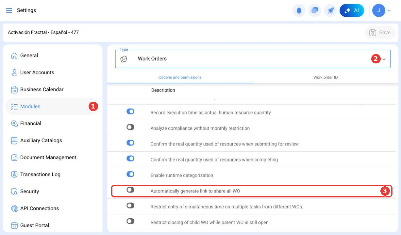Expand the Type dropdown arrow
Image resolution: width=401 pixels, height=235 pixels.
pyautogui.click(x=384, y=59)
